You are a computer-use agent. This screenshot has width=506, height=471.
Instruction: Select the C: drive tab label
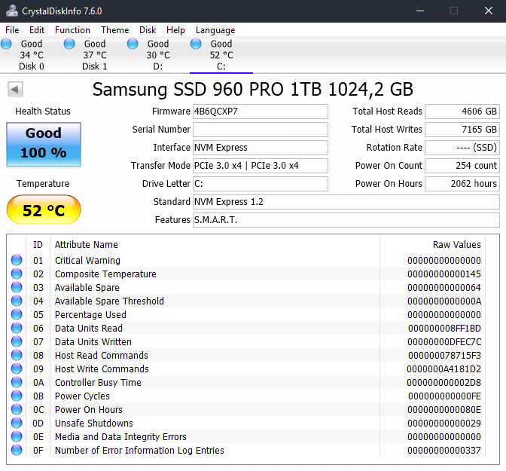coord(221,66)
